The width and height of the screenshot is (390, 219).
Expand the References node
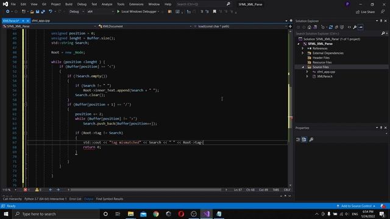(x=303, y=49)
